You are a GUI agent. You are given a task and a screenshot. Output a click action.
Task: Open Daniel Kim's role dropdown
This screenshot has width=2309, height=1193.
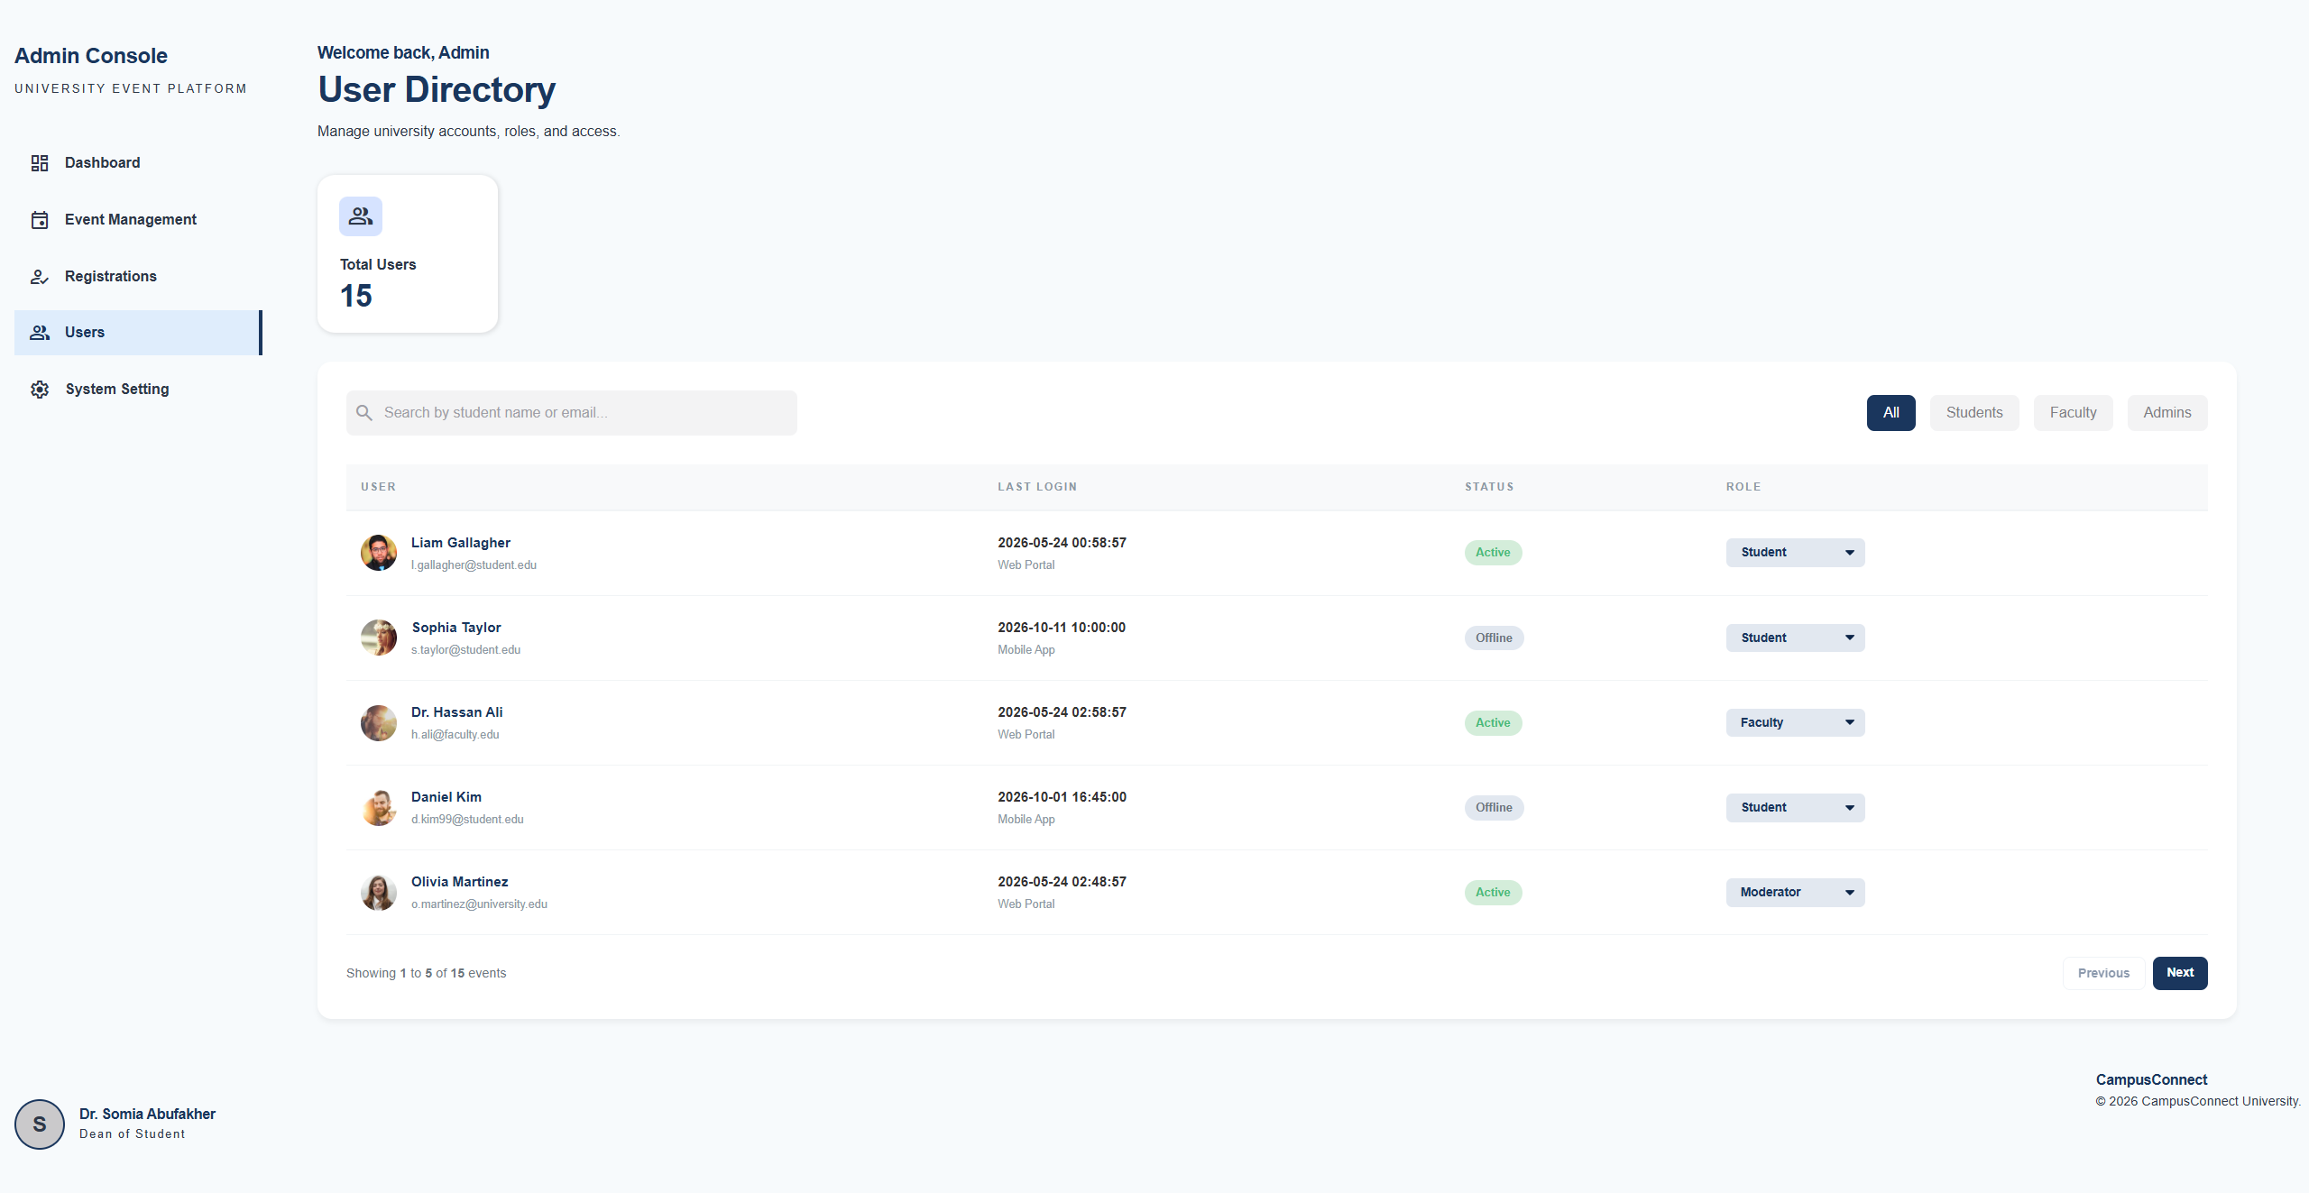1796,808
